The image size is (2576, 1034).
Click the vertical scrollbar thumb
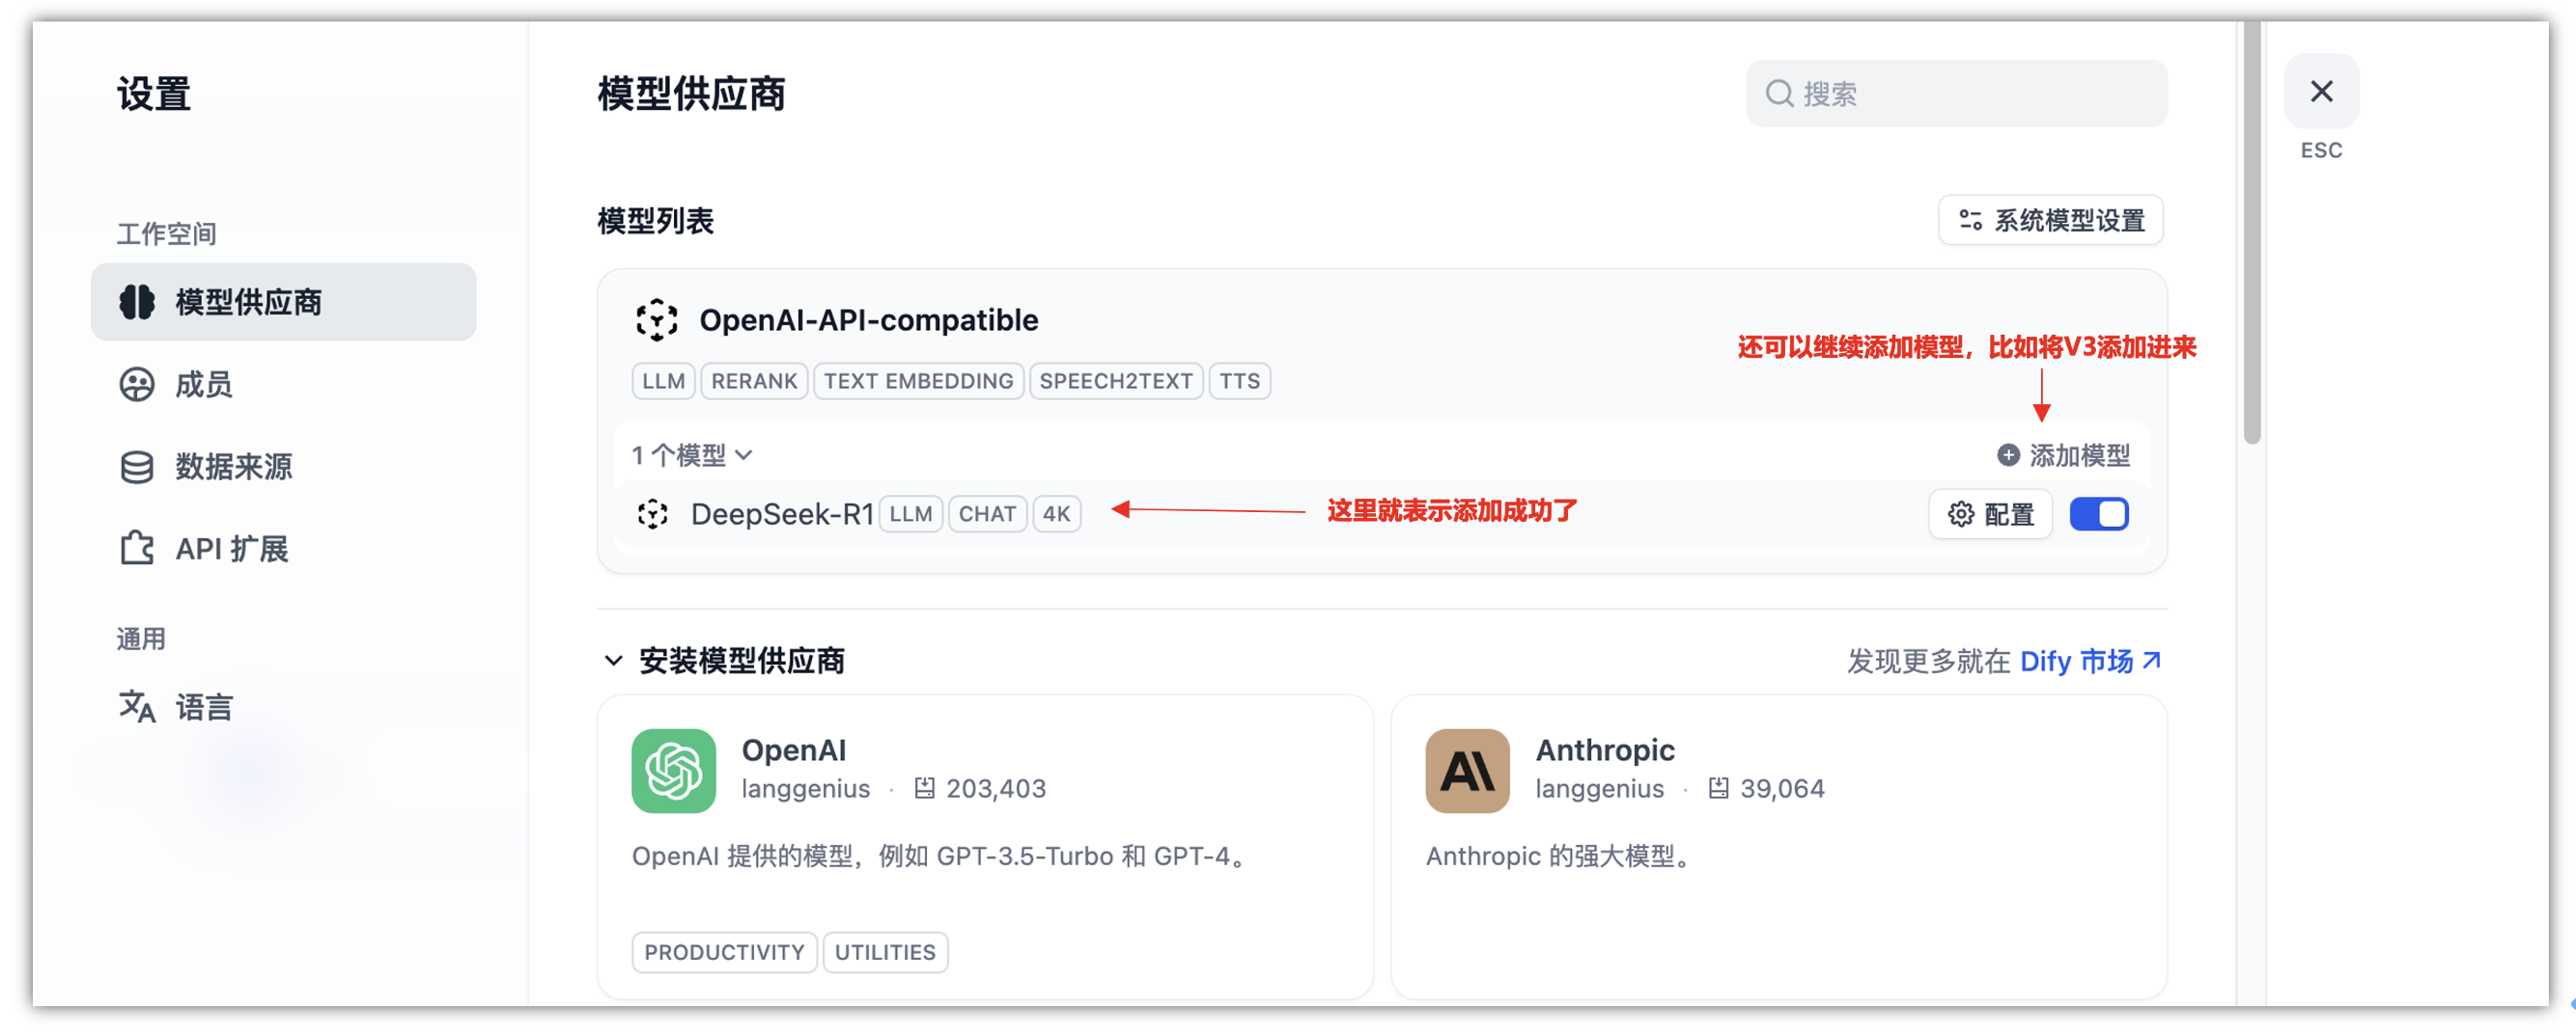coord(2251,230)
